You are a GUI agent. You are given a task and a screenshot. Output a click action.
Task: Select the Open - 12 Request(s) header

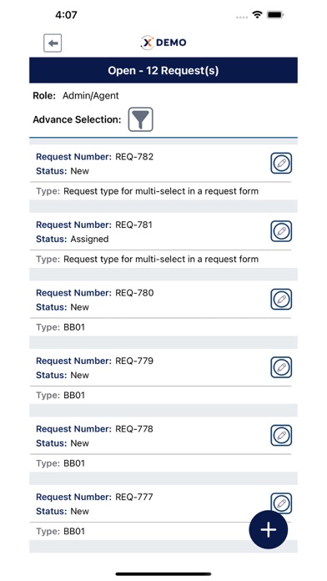click(163, 70)
